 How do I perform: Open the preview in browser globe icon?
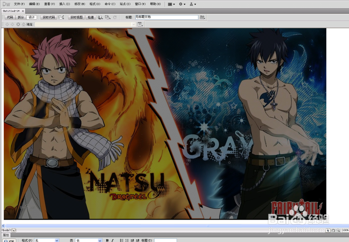[x=101, y=17]
